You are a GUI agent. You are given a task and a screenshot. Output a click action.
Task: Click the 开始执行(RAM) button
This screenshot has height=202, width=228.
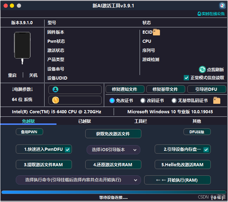[x=177, y=180]
